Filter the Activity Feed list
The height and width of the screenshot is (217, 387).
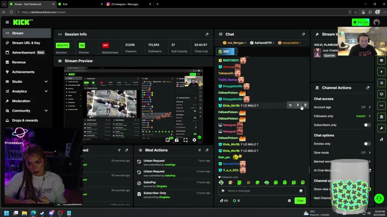tap(119, 150)
